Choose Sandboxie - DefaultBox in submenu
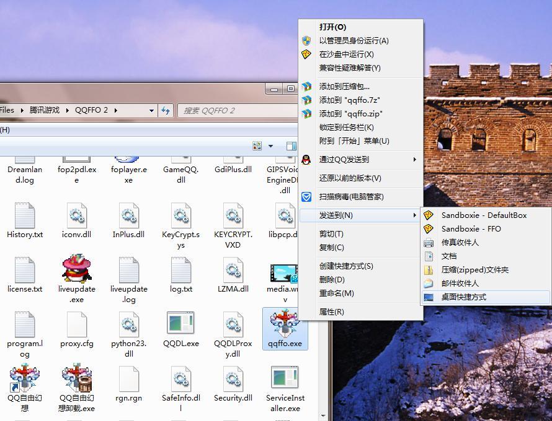552x421 pixels. click(484, 215)
